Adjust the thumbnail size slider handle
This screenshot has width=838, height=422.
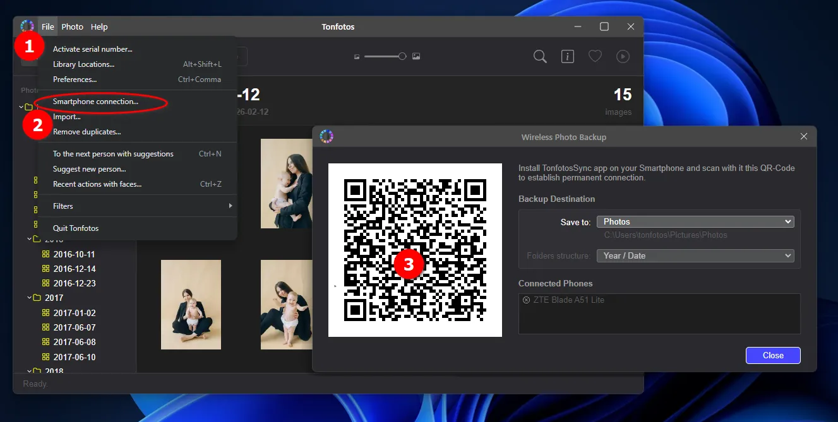pos(402,57)
